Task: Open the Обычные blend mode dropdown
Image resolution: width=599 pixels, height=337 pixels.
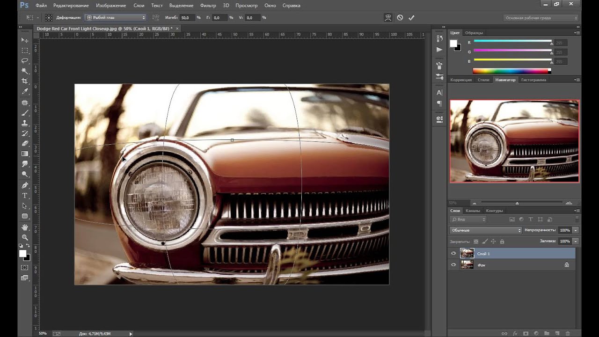Action: pos(485,230)
